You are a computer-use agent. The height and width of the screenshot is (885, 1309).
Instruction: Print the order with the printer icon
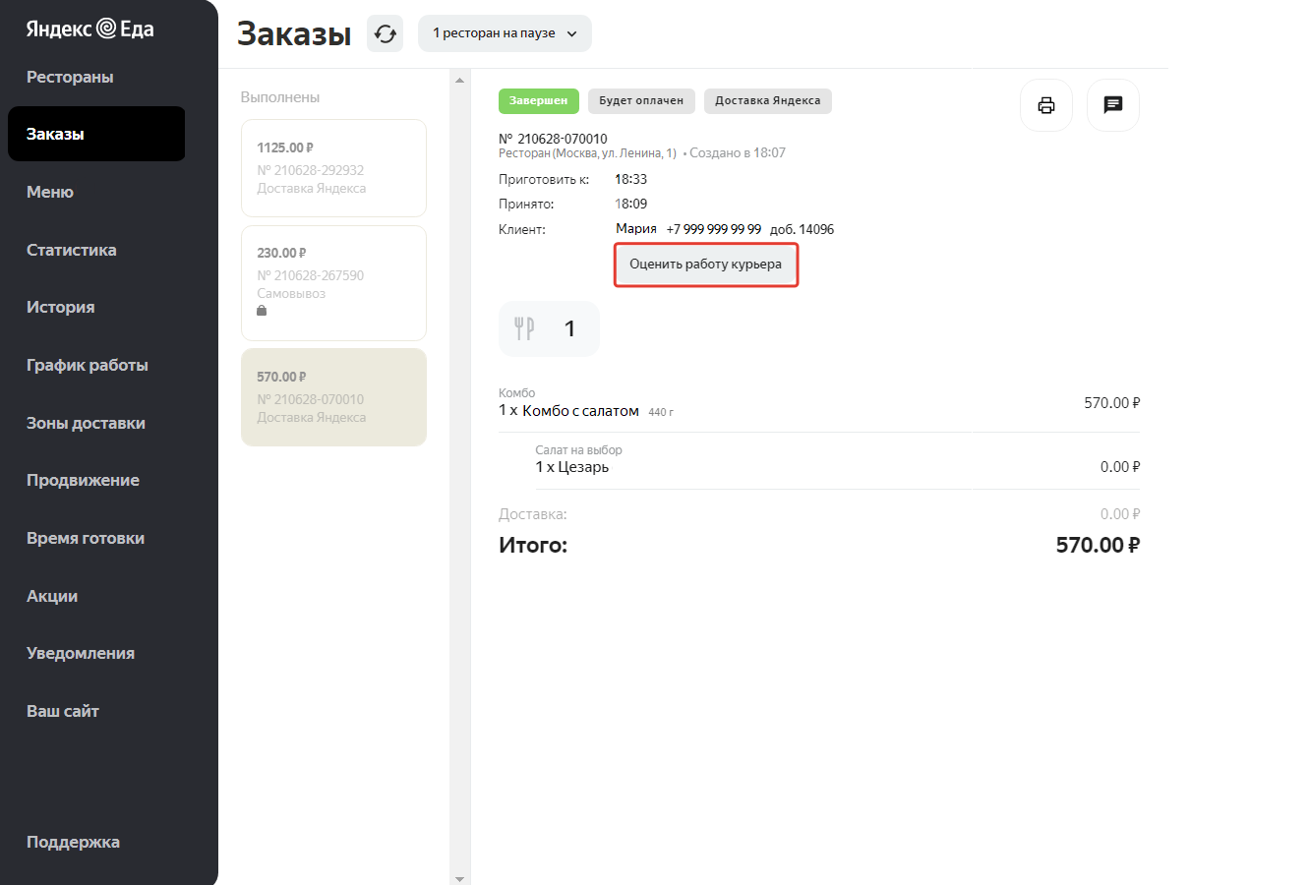(x=1046, y=105)
